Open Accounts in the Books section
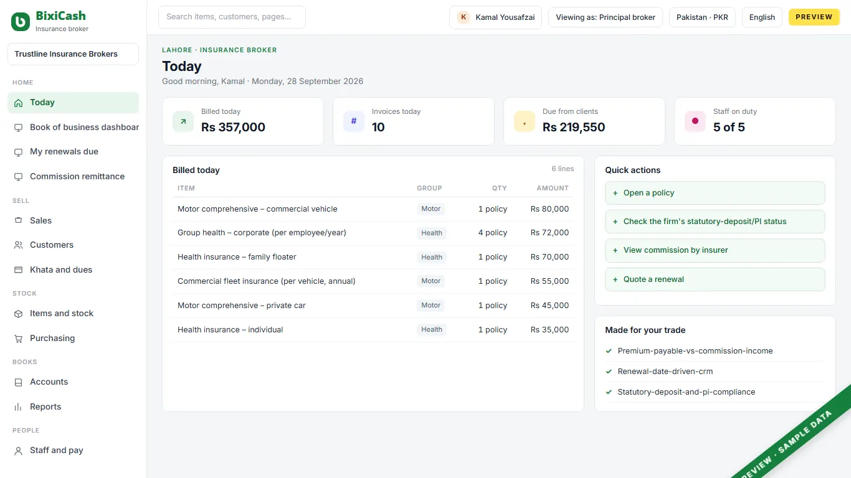851x478 pixels. 73,382
